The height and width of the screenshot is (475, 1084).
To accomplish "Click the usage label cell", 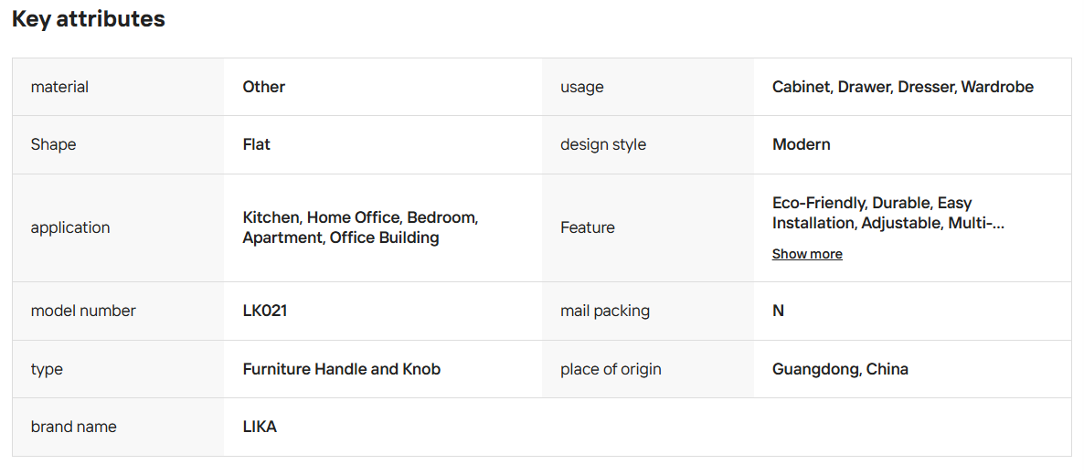I will point(648,87).
